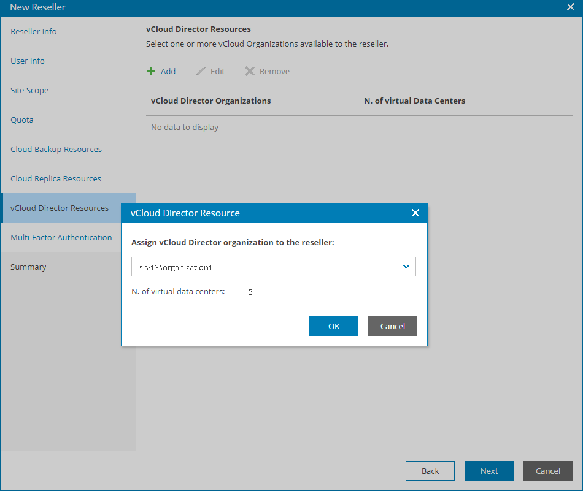Cancel the New Reseller wizard
Viewport: 583px width, 491px height.
(547, 471)
